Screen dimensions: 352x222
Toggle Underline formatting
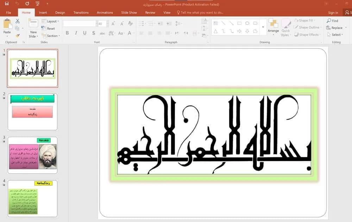pyautogui.click(x=84, y=33)
